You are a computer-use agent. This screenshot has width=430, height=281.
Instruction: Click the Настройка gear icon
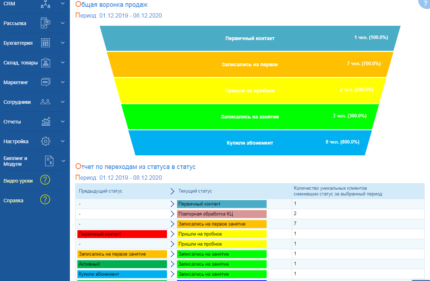[x=46, y=141]
